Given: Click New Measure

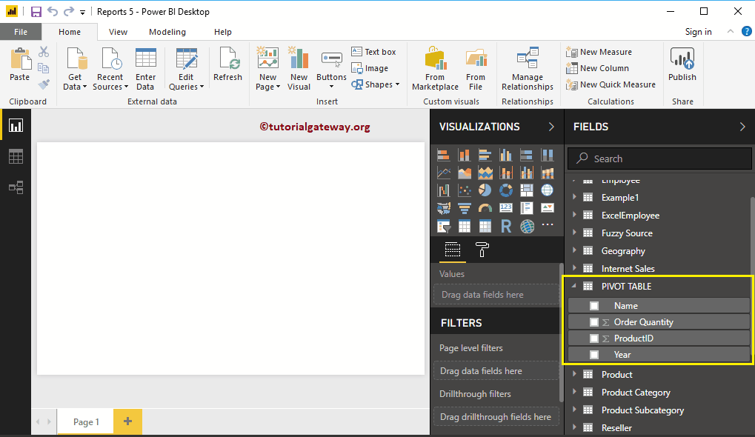Looking at the screenshot, I should 599,52.
